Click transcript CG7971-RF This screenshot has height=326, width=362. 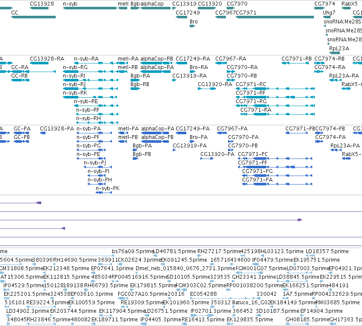pos(251,93)
